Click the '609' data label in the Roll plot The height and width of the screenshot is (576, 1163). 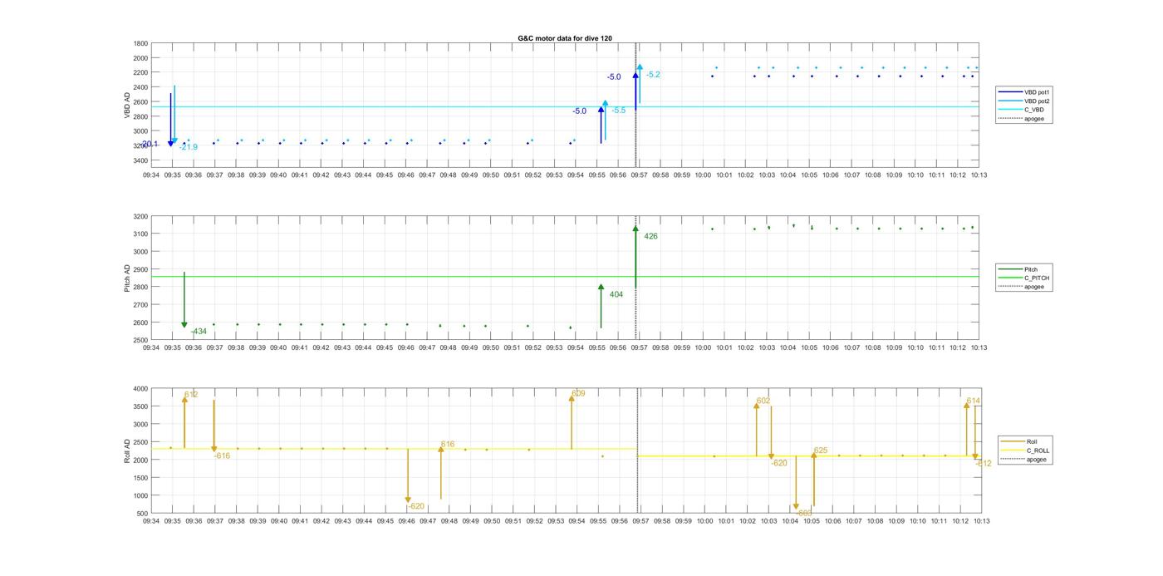click(x=578, y=394)
